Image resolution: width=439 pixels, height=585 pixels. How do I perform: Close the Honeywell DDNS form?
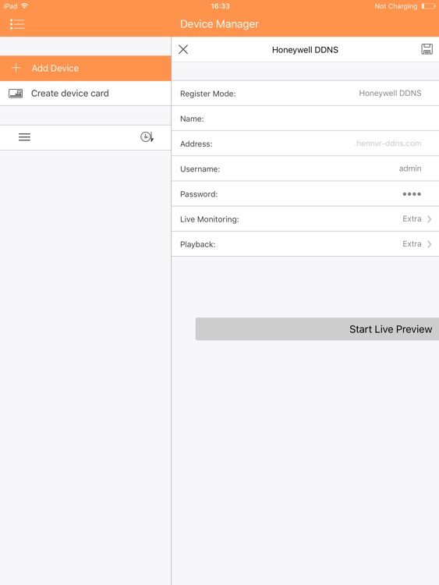pos(183,49)
